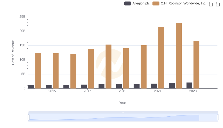Click the Year axis title
223x128 pixels.
[x=122, y=103]
